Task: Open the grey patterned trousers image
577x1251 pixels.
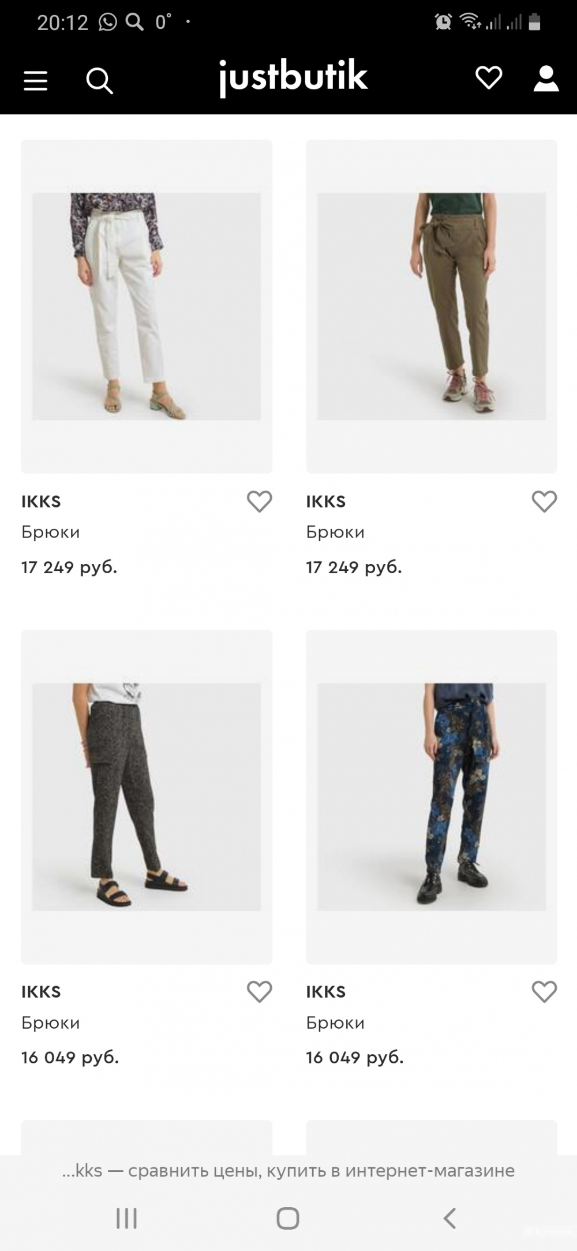Action: (147, 797)
